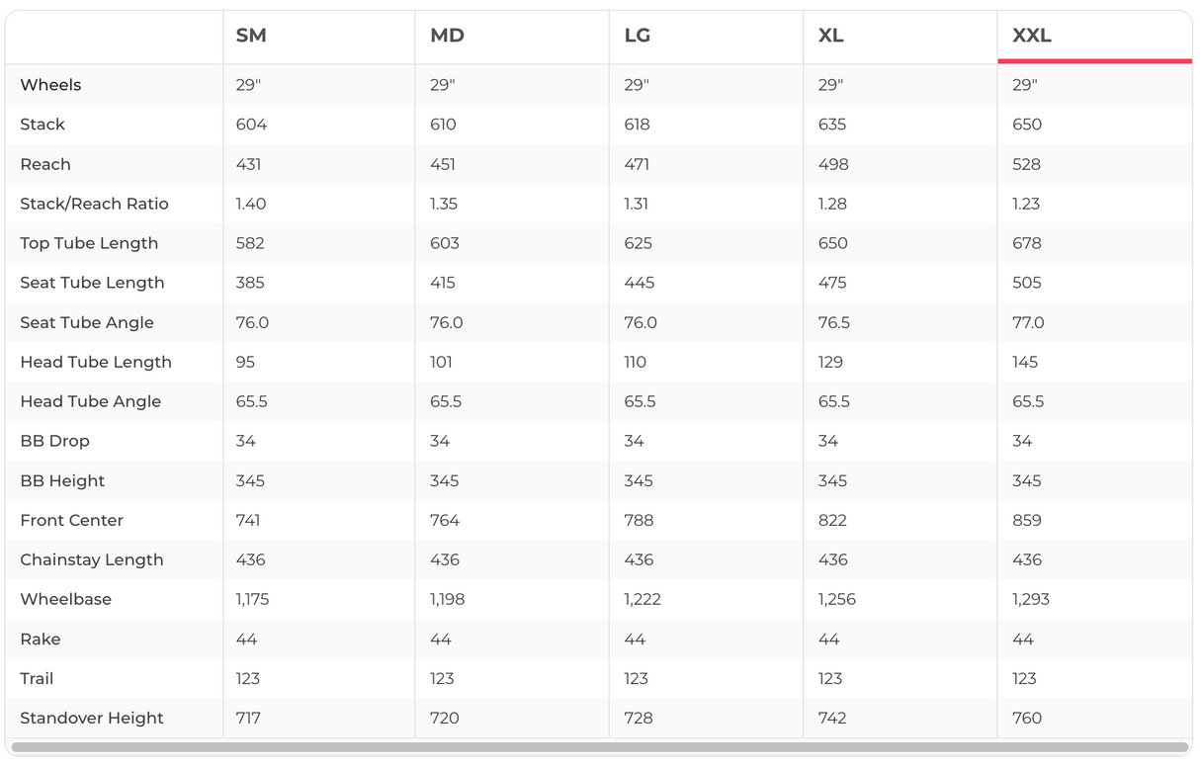Click the horizontal scrollbar below the table
Screen dimensions: 1200x769
pos(599,748)
